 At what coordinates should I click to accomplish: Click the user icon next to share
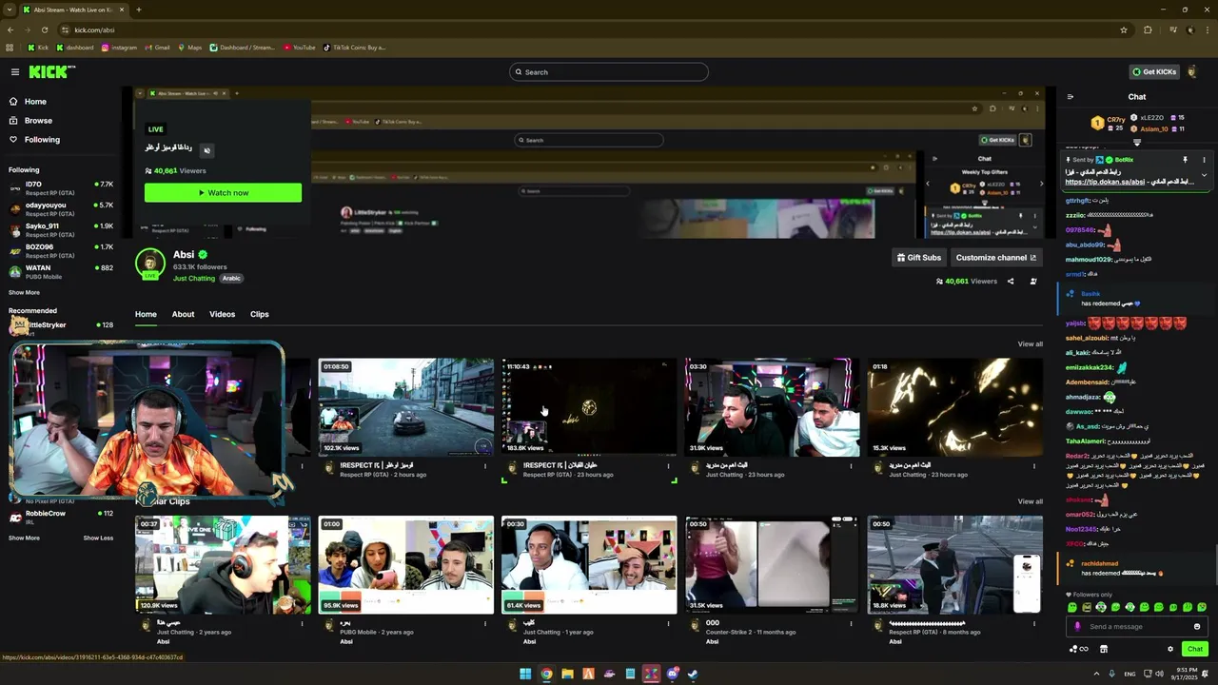(1033, 282)
